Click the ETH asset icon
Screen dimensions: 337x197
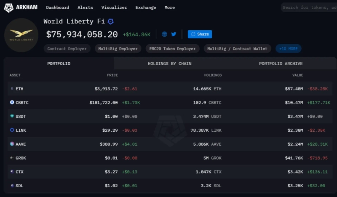click(x=11, y=89)
